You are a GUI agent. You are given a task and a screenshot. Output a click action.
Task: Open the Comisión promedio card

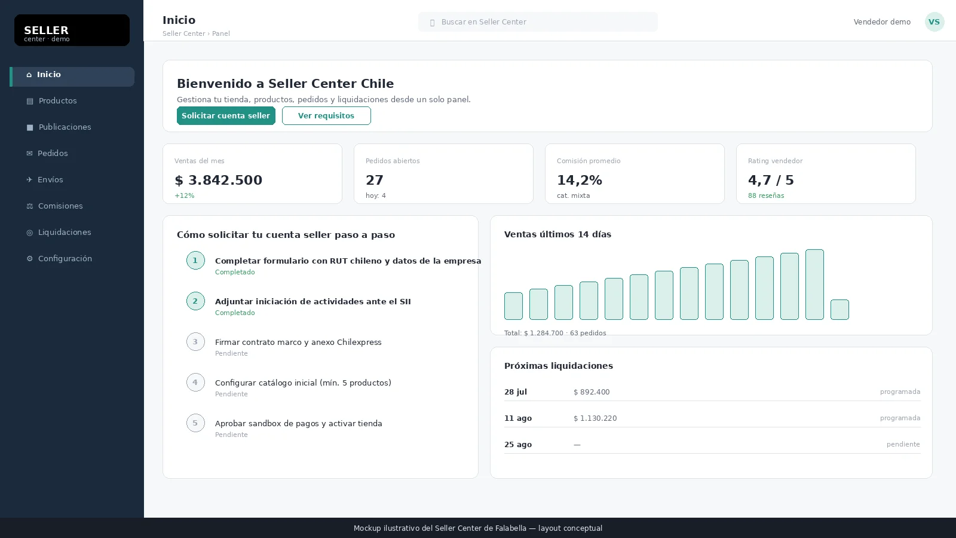click(635, 174)
